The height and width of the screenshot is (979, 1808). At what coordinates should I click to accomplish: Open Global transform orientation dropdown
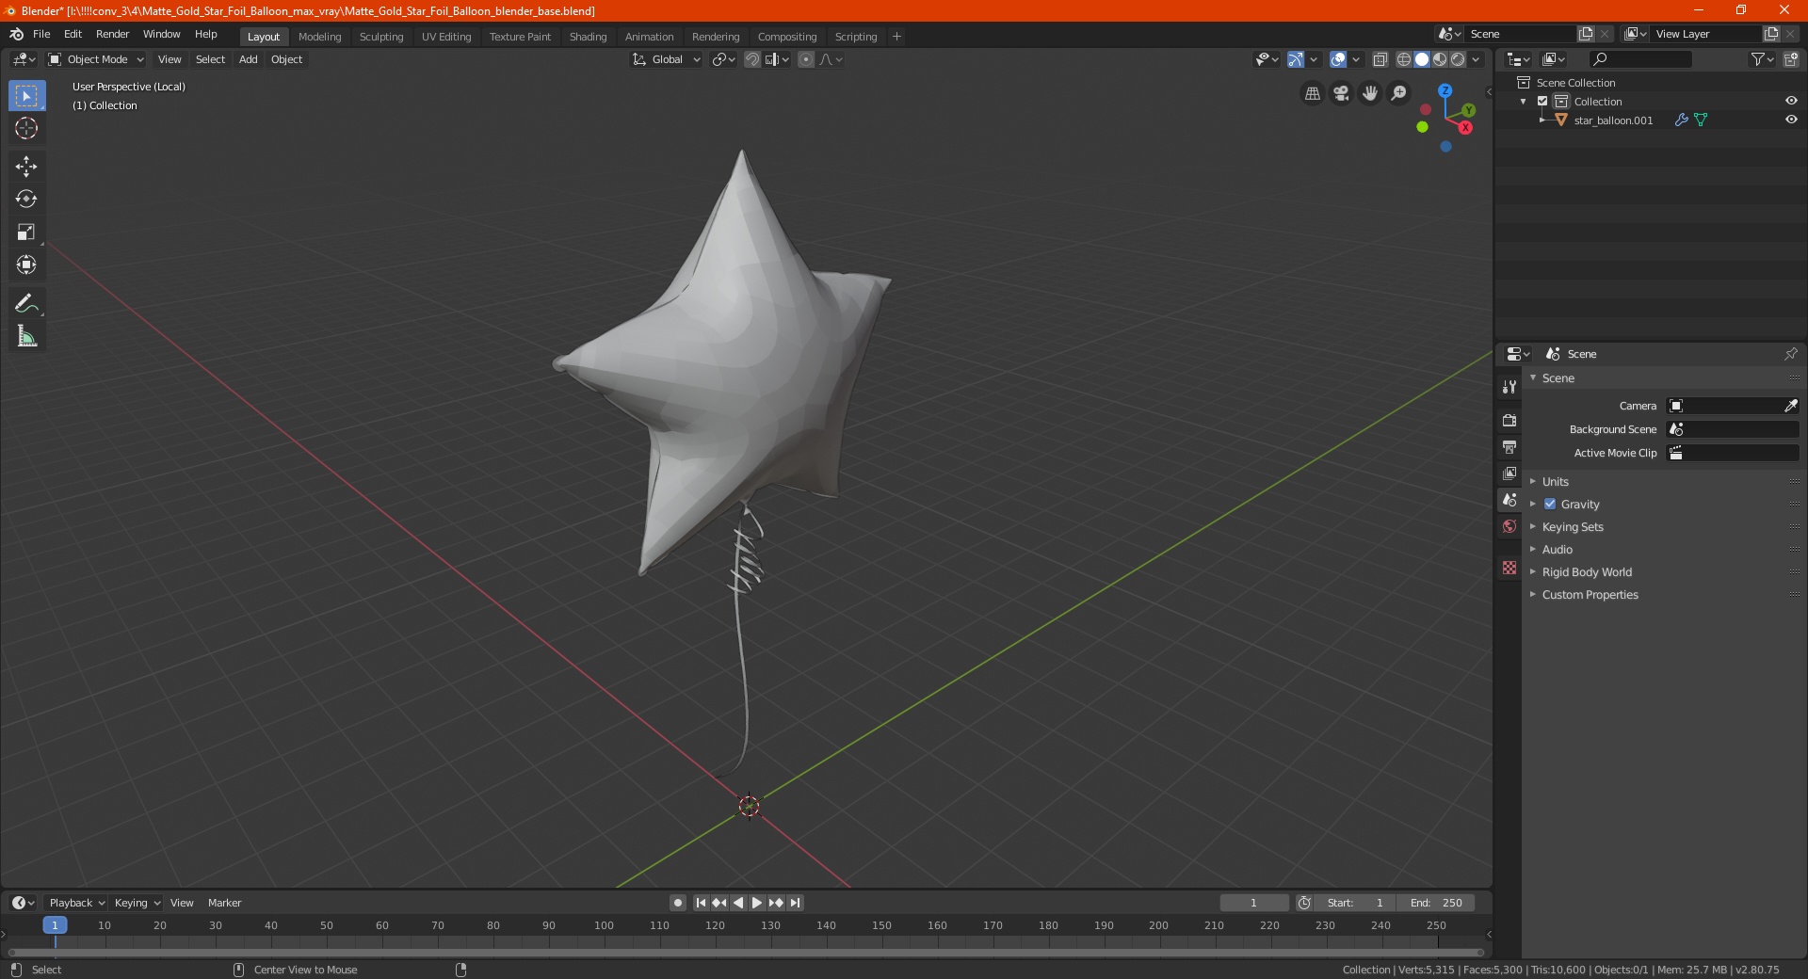pos(667,59)
